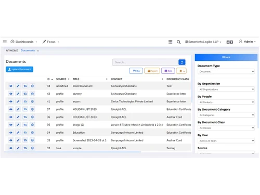This screenshot has height=195, width=260.
Task: Open the hamburger sidebar menu
Action: pos(5,42)
